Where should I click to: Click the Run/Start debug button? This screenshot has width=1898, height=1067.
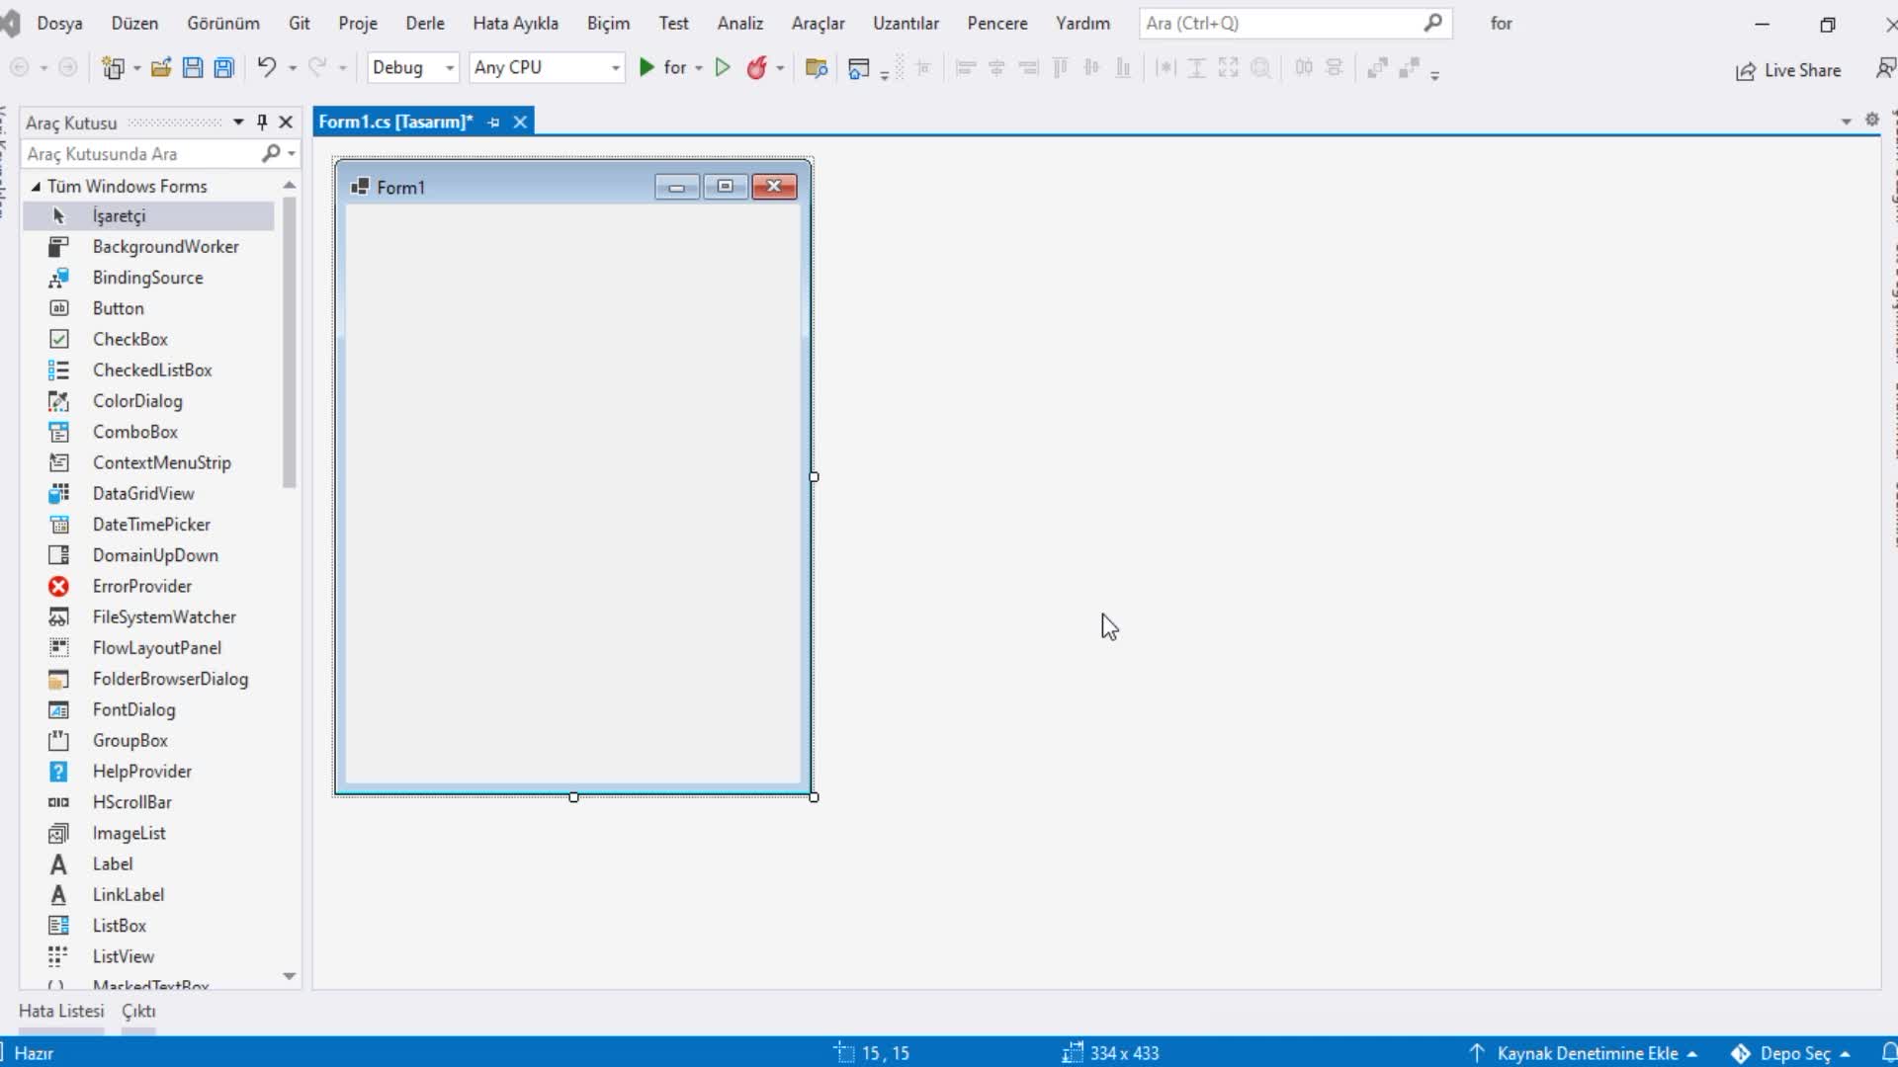(x=647, y=66)
